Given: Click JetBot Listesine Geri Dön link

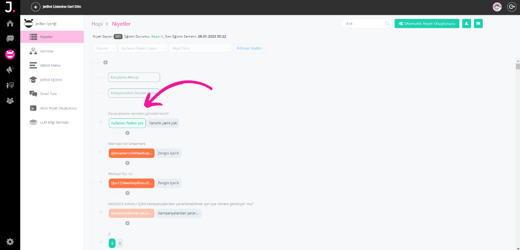Looking at the screenshot, I should [62, 7].
